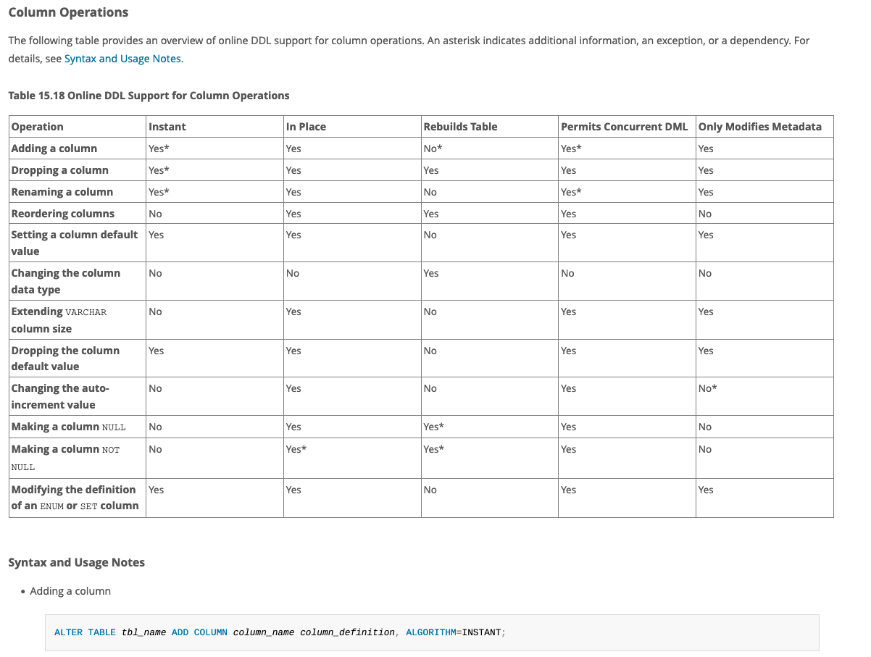Click Extending VARCHAR column size label

point(59,319)
